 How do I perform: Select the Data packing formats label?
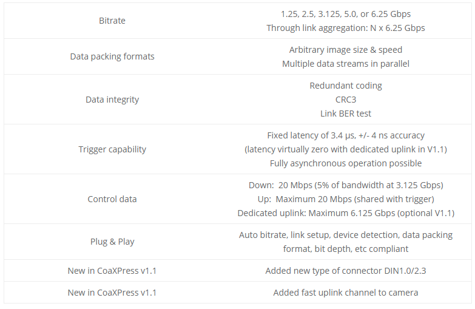[x=112, y=56]
